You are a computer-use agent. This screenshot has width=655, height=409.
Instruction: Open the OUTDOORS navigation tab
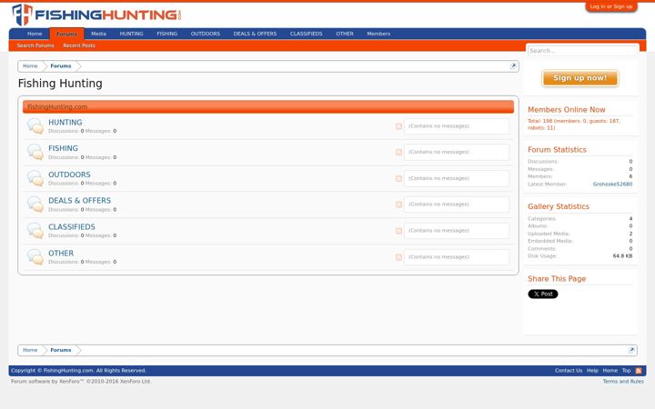[x=206, y=34]
